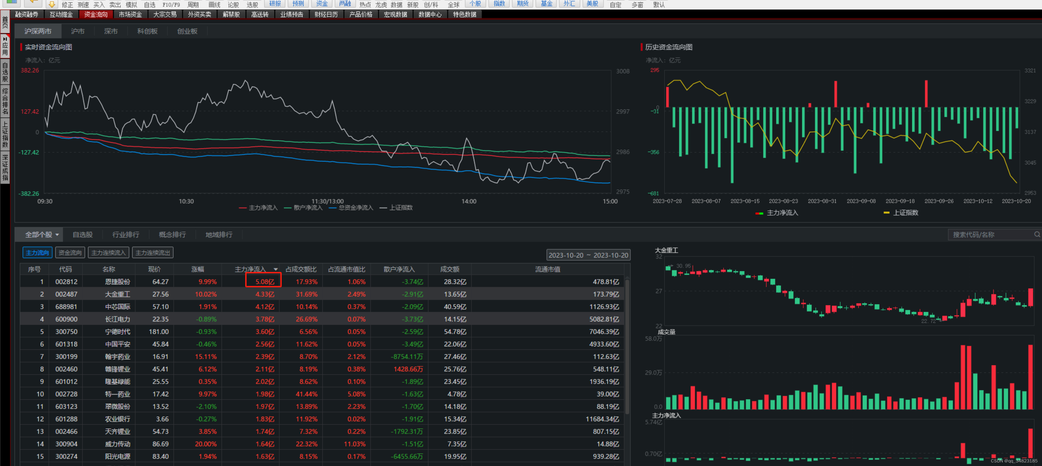
Task: Click the magnifier icon in search box
Action: pyautogui.click(x=1037, y=235)
